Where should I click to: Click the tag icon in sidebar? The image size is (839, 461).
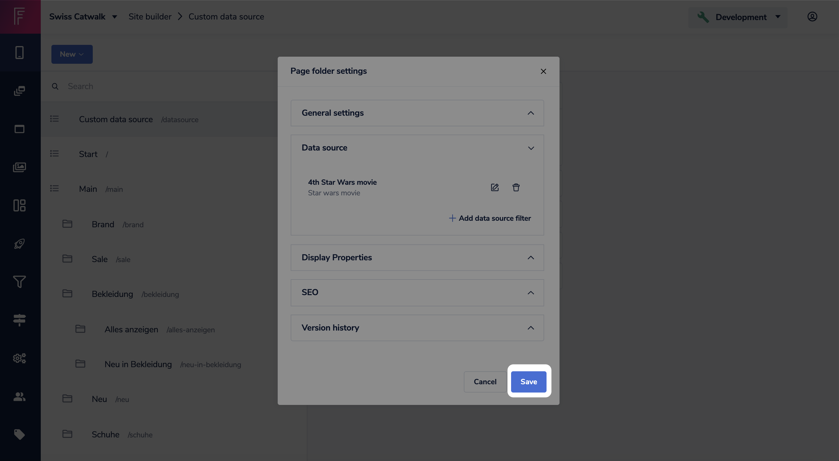pyautogui.click(x=19, y=435)
